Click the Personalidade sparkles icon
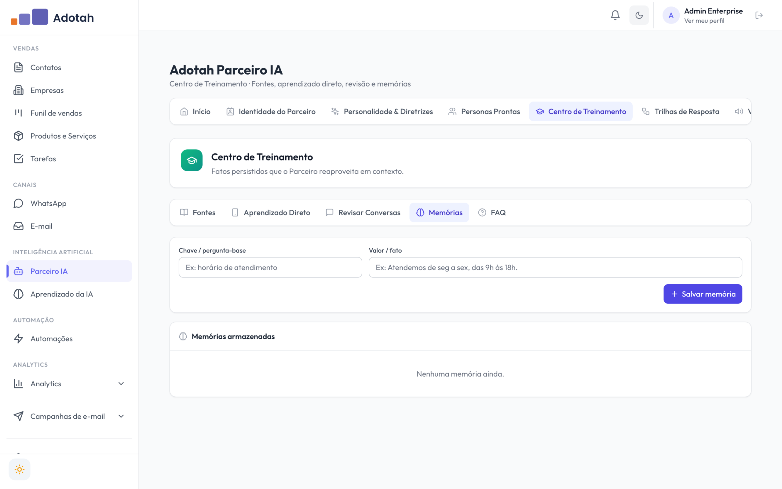Screen dimensions: 782x489 [335, 111]
